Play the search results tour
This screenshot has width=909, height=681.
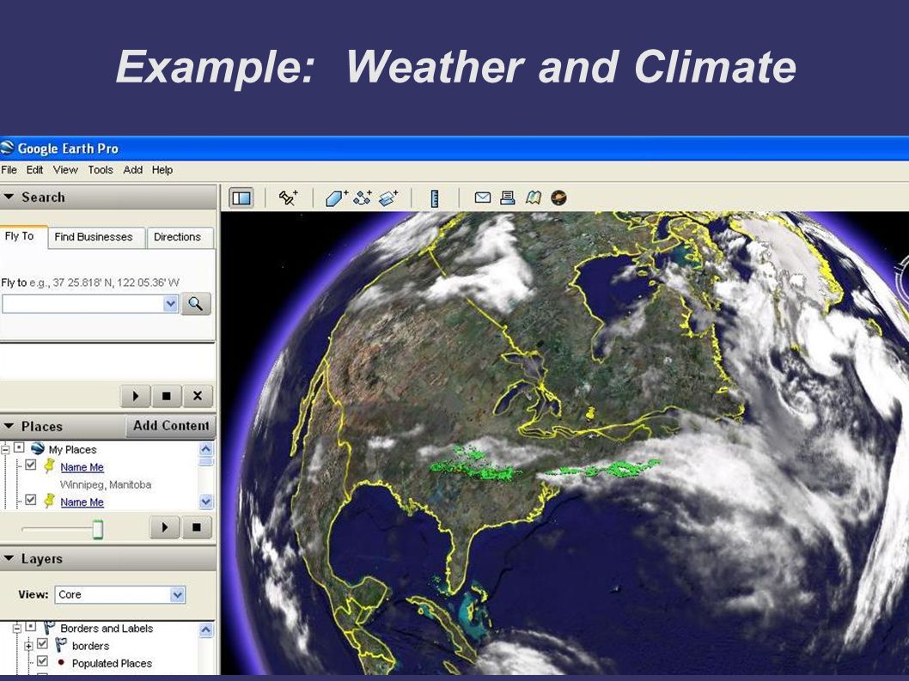point(136,396)
